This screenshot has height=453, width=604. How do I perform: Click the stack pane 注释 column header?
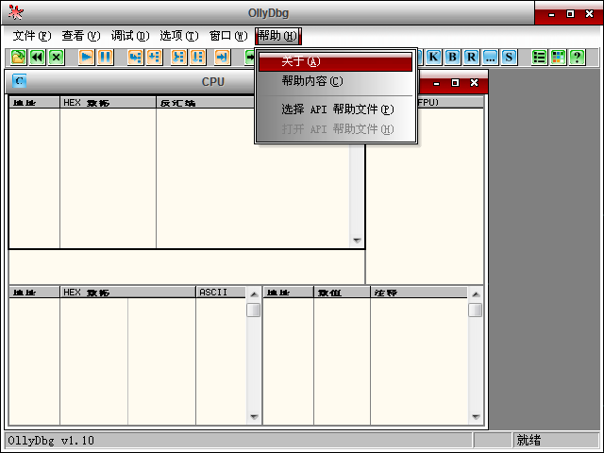[419, 293]
